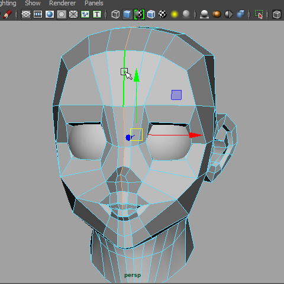The image size is (284, 284).
Task: Open the Panels menu
Action: coord(94,3)
